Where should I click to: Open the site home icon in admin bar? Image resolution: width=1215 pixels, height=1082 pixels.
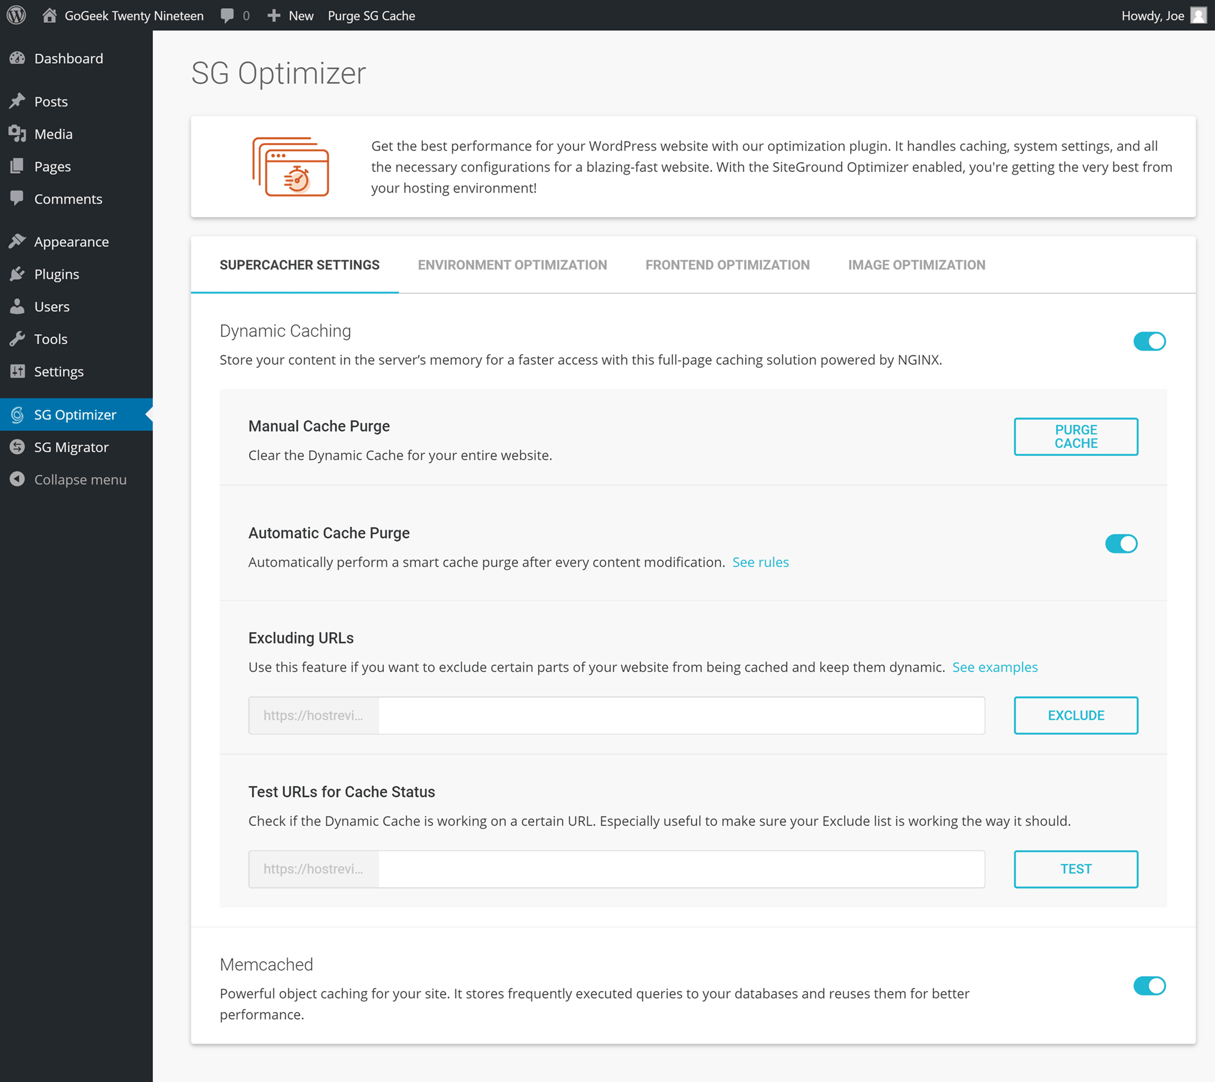coord(49,15)
